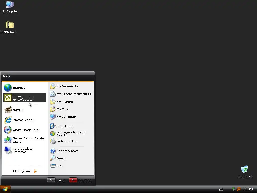Expand My Recent Documents submenu arrow
Screen dimensions: 257x193
click(x=91, y=94)
